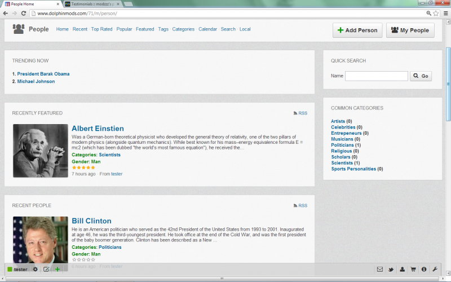The height and width of the screenshot is (282, 451).
Task: Open Scientists category under Albert Einstien
Action: coord(109,155)
